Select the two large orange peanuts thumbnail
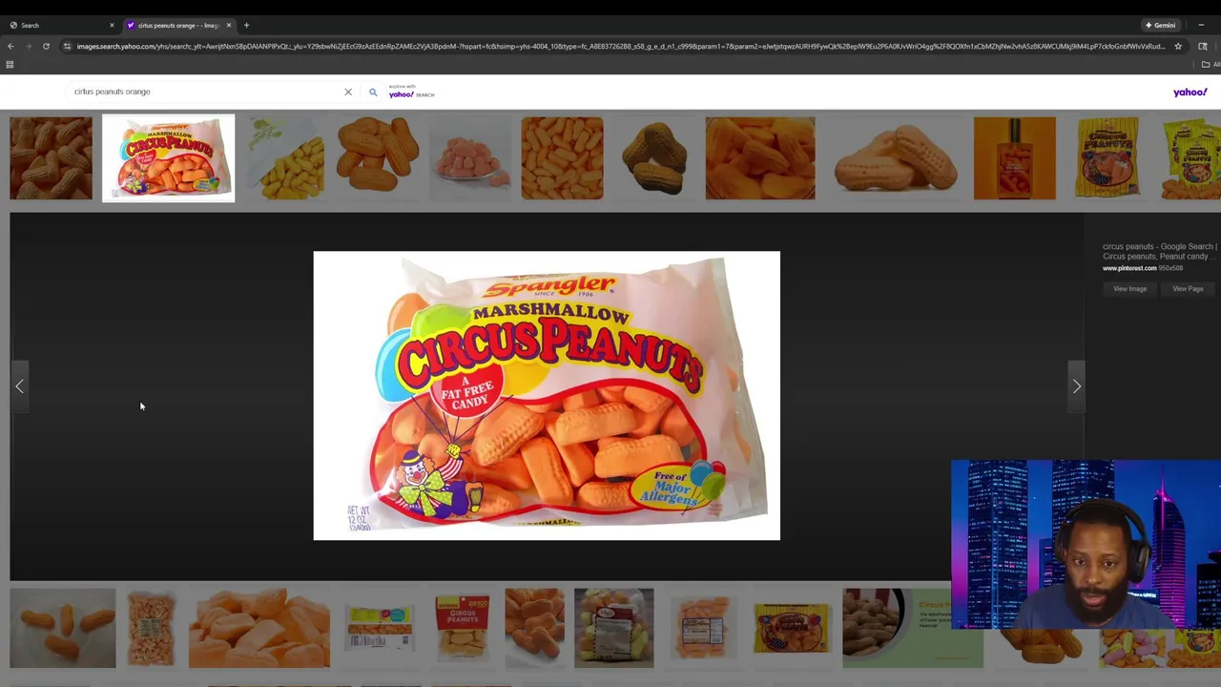 (894, 158)
